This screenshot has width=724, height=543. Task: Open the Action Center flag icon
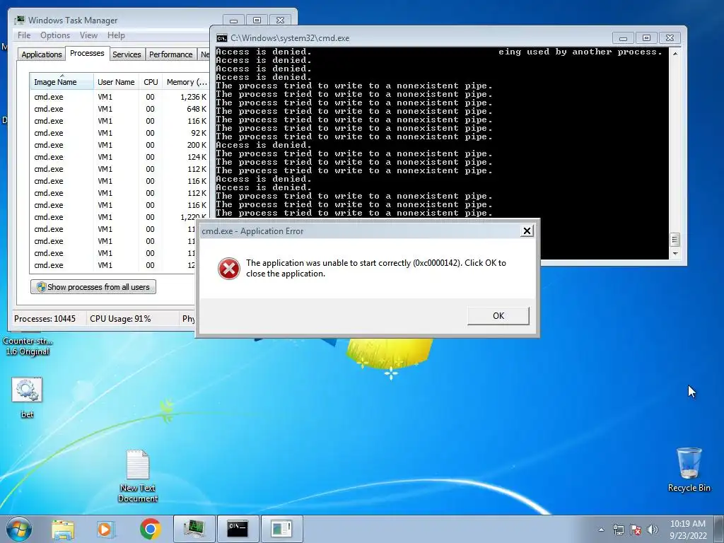[636, 530]
